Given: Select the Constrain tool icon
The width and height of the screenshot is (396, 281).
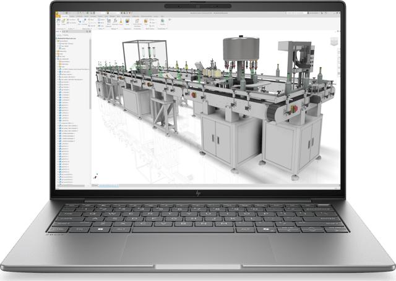Looking at the screenshot, I should point(84,22).
